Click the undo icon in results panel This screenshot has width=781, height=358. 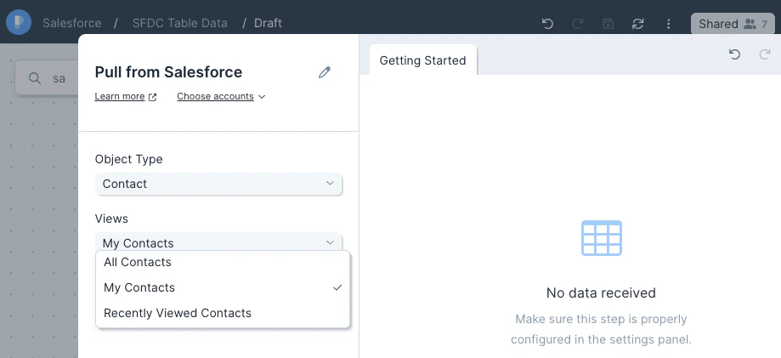pos(734,54)
